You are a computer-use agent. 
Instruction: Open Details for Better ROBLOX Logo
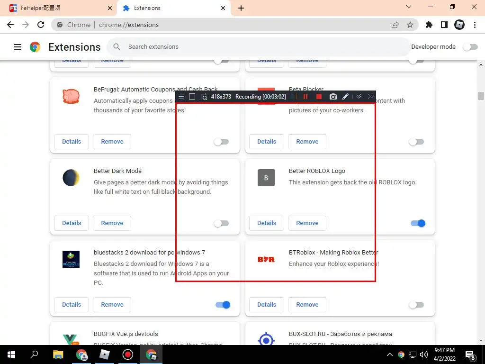click(267, 223)
